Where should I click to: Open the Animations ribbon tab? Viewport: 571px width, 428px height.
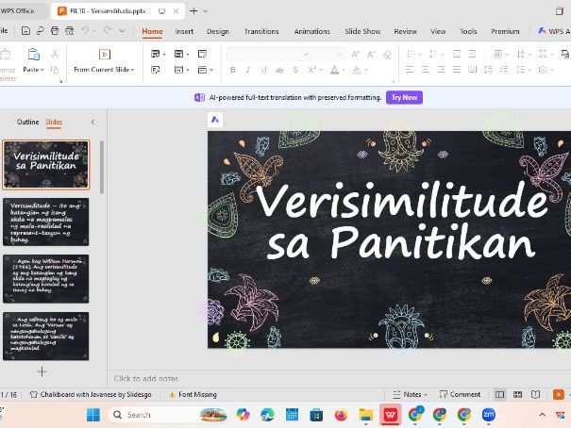[311, 31]
